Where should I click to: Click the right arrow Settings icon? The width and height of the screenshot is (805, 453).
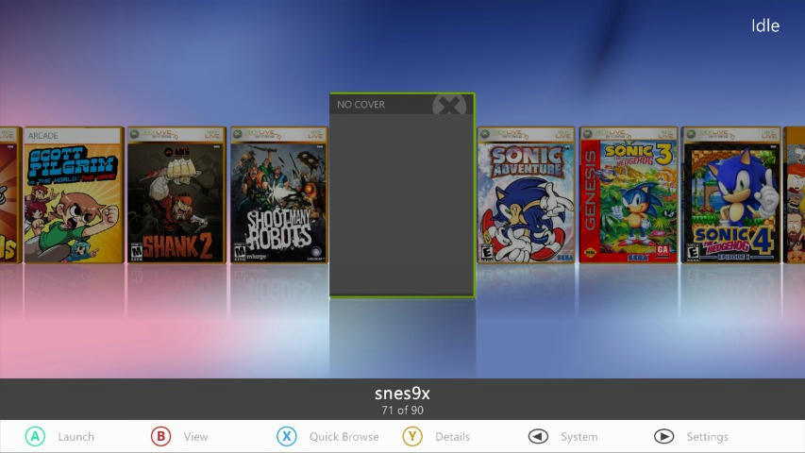click(x=663, y=437)
